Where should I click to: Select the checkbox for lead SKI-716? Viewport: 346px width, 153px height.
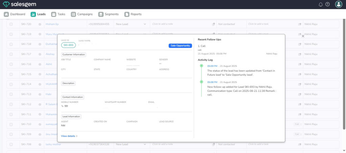pyautogui.click(x=11, y=64)
